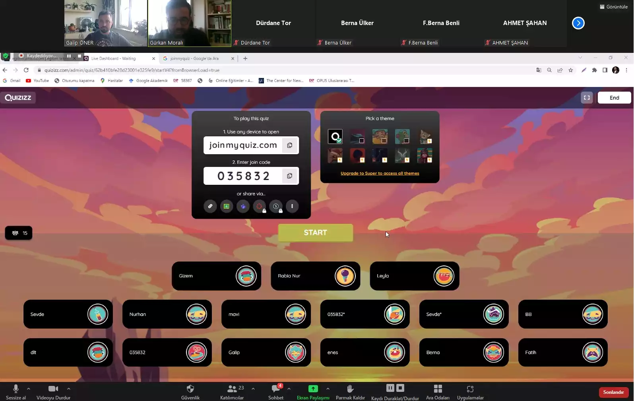Image resolution: width=634 pixels, height=401 pixels.
Task: Click the participants count badge showing 15
Action: click(19, 233)
